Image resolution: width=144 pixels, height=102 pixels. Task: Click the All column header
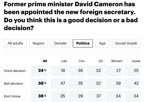coord(45,61)
